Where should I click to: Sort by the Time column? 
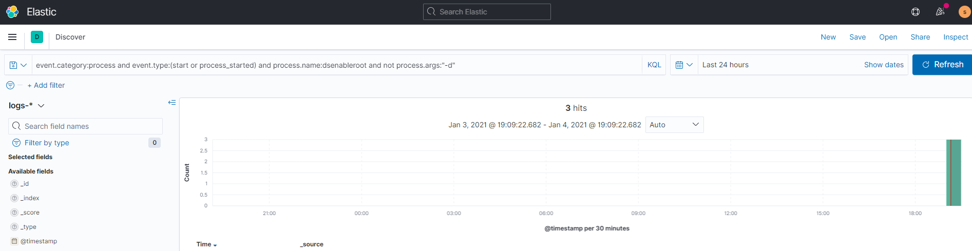click(206, 244)
